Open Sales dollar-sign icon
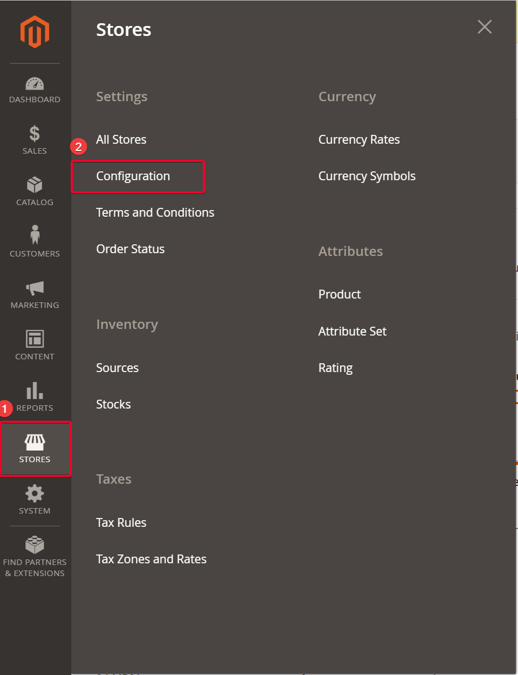Screen dimensions: 518x675 [x=35, y=134]
